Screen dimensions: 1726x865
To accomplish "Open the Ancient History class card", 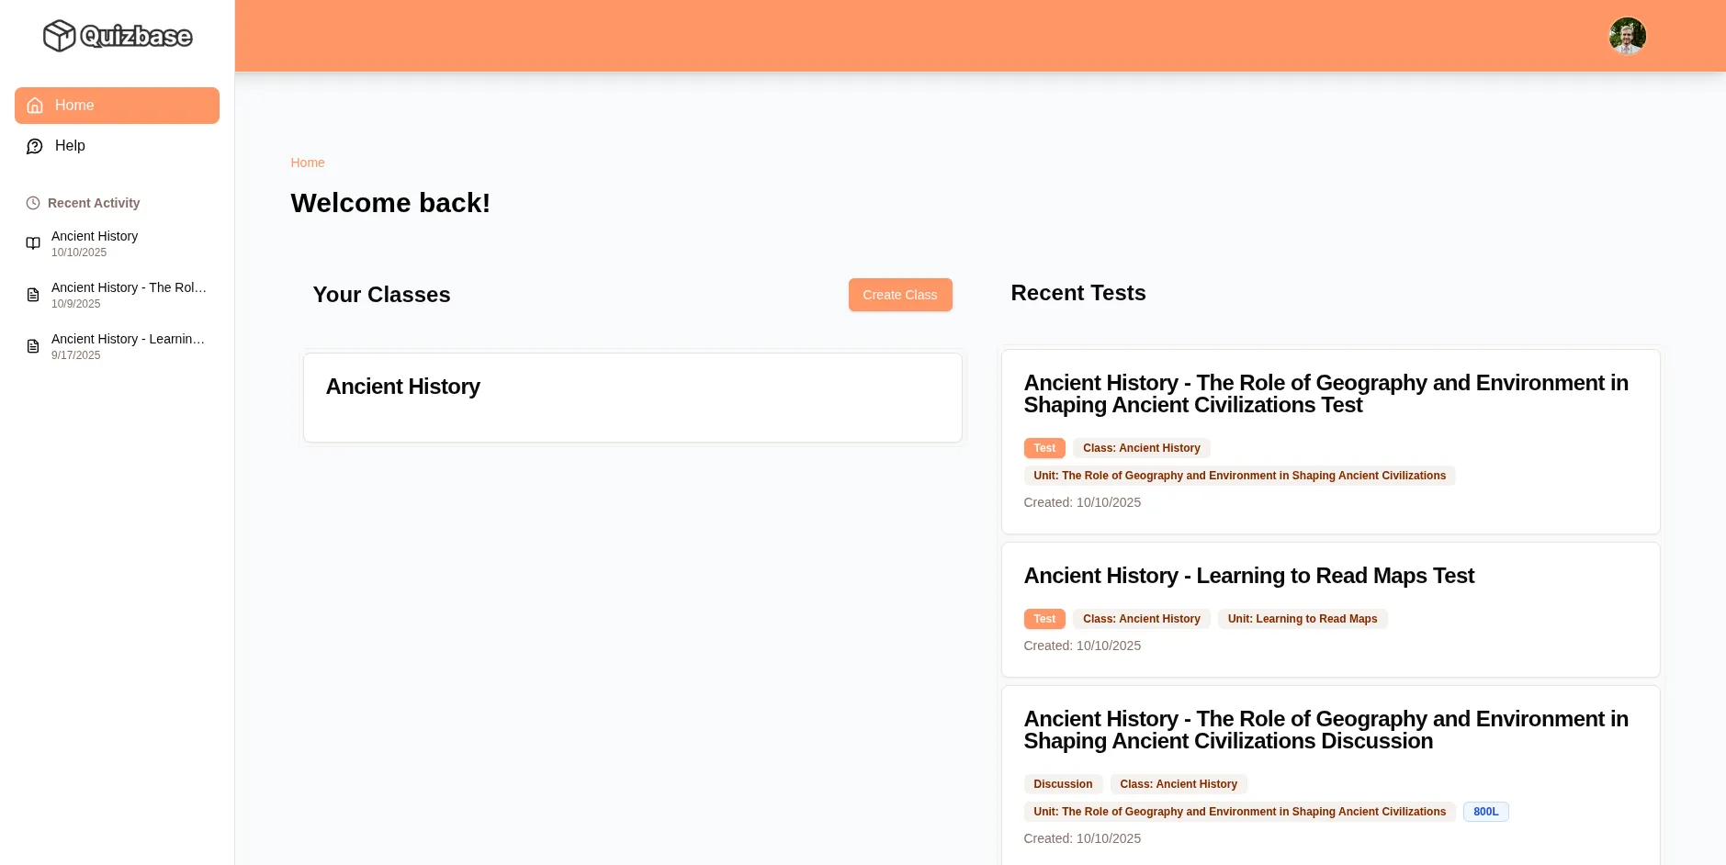I will [x=632, y=397].
